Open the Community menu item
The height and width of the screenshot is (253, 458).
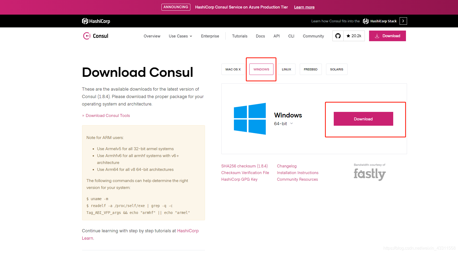313,36
